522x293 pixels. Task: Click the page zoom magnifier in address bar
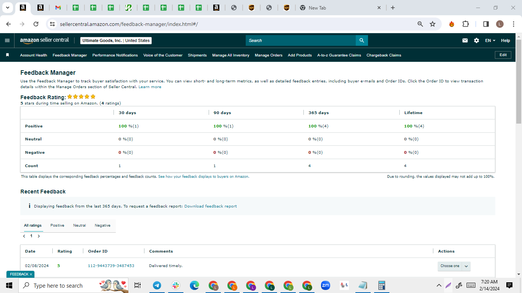pyautogui.click(x=420, y=24)
